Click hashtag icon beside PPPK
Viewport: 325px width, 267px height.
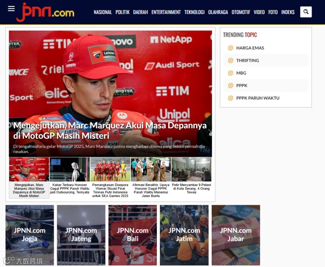point(231,86)
